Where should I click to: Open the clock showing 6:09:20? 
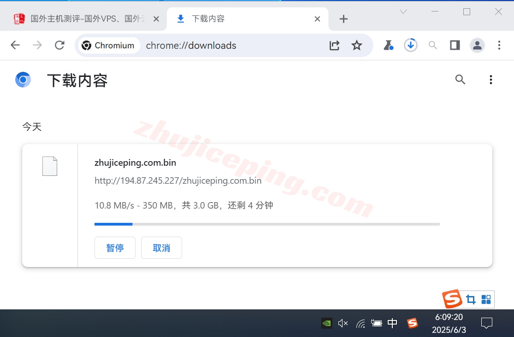(x=449, y=323)
